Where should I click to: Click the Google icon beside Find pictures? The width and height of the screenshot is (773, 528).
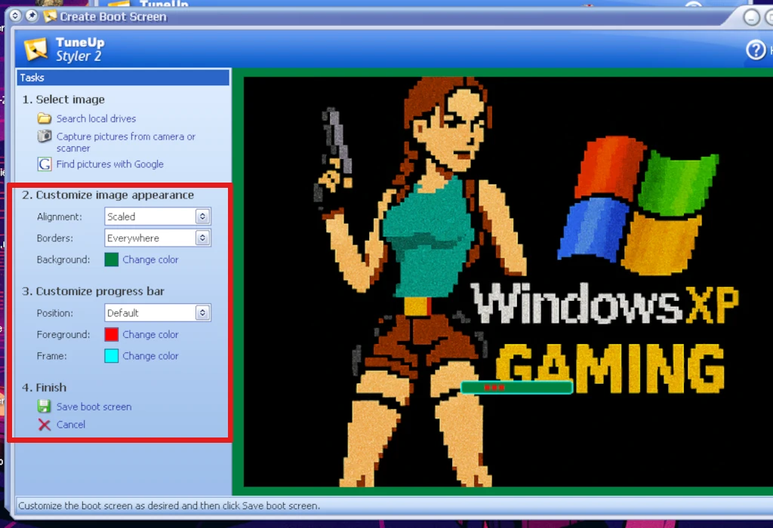45,164
